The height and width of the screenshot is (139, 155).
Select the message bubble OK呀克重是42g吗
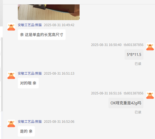point(126,103)
